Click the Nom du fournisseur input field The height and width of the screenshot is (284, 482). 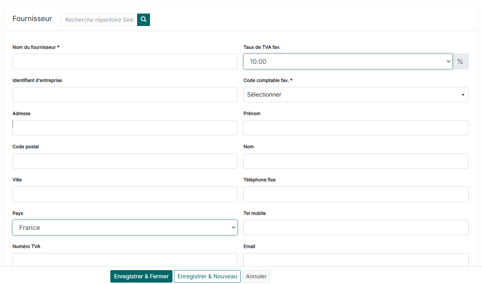pos(125,61)
